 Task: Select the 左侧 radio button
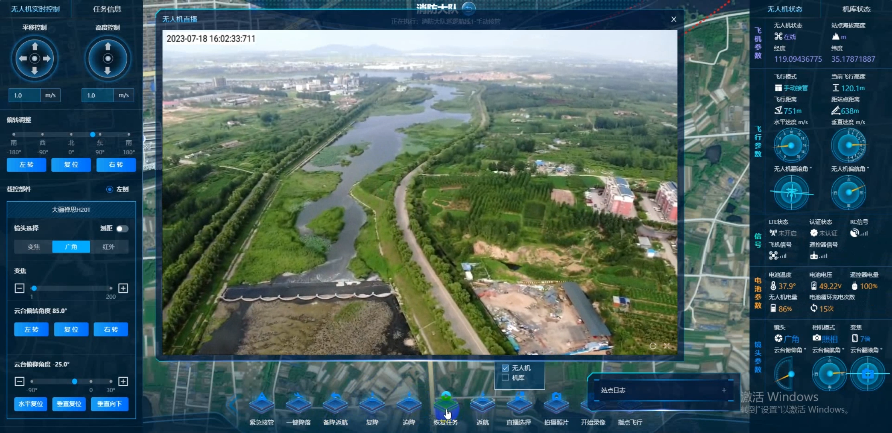[109, 189]
